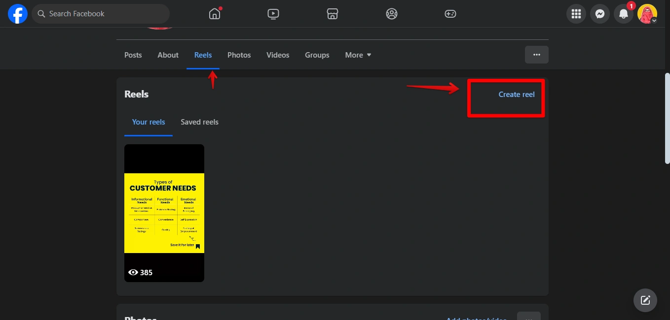Open the profile three-dot options button

click(537, 55)
